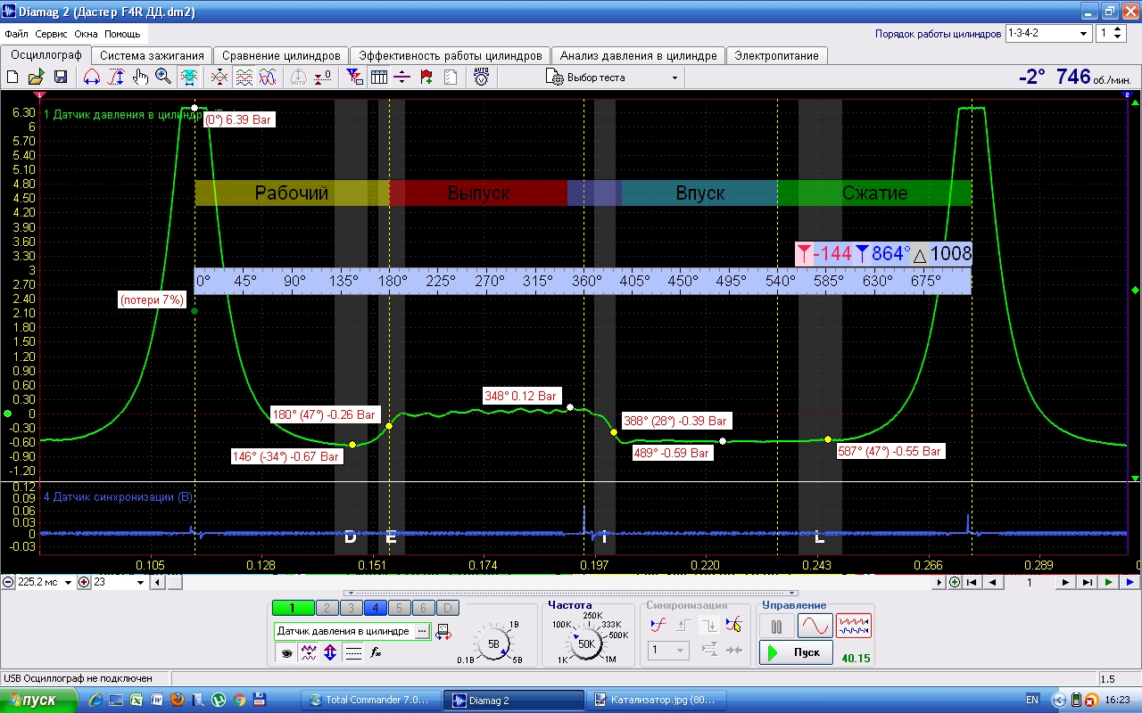Switch to Сравнение цилиндров tab
The height and width of the screenshot is (713, 1142).
click(281, 55)
